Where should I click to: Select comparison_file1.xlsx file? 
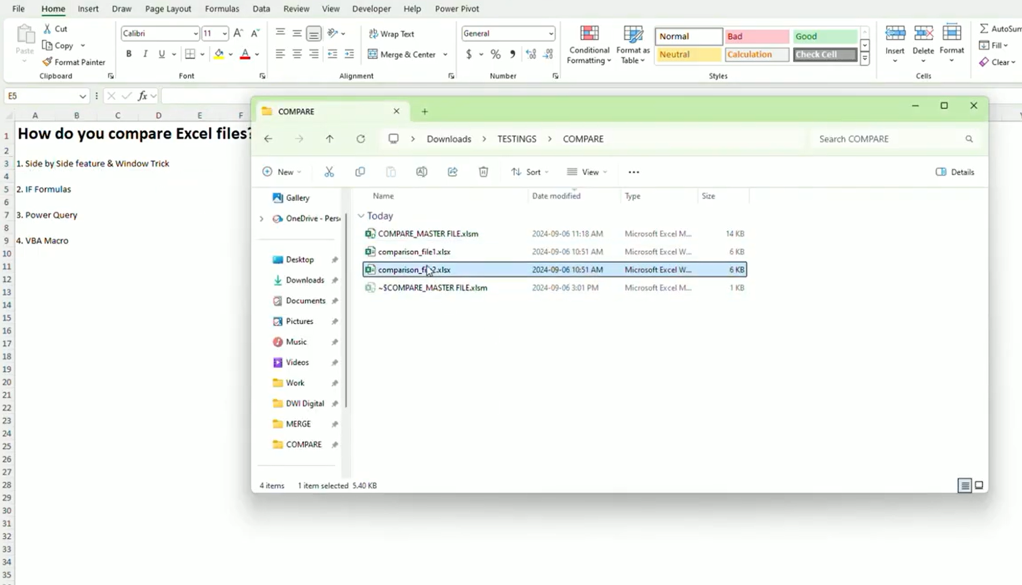tap(554, 252)
